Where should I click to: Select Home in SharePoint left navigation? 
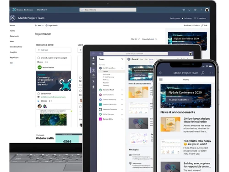pos(12,25)
